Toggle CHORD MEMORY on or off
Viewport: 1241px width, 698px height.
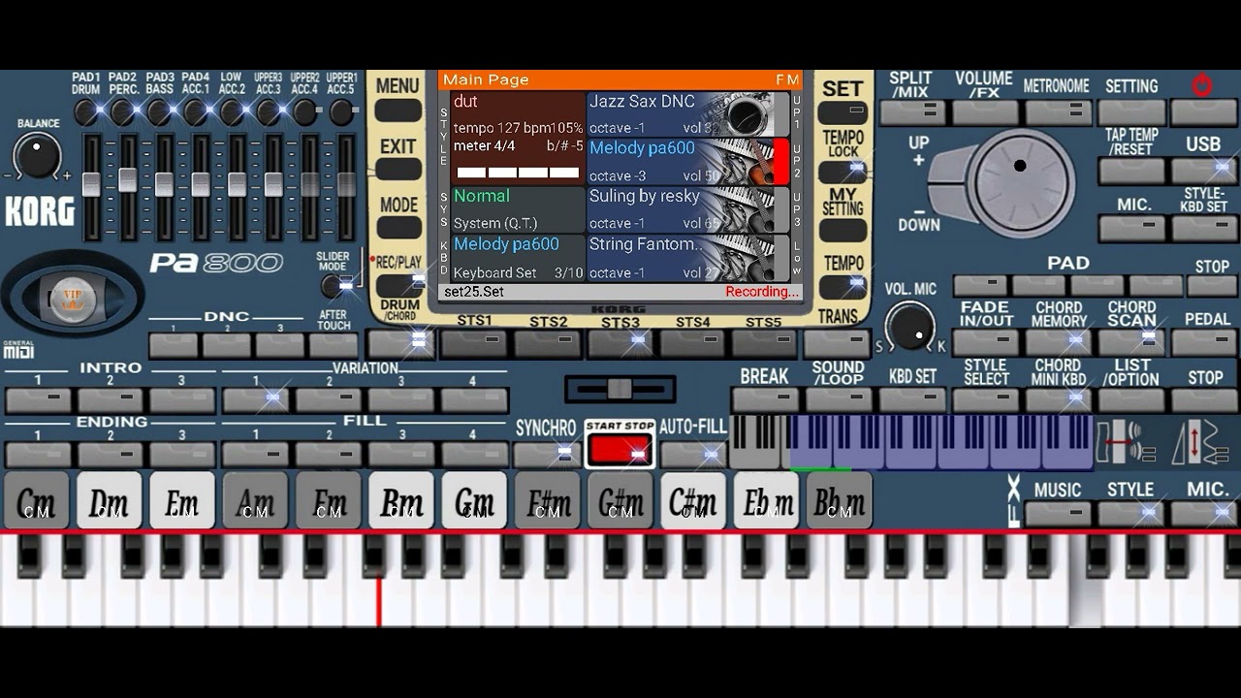[x=1059, y=341]
